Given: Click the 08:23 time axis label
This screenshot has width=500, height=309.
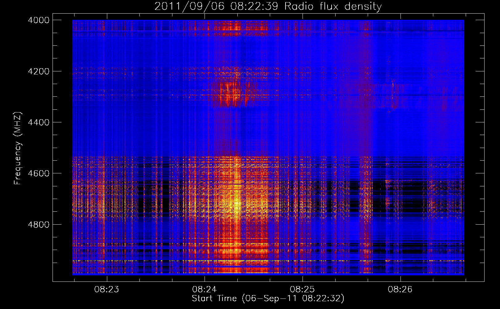Looking at the screenshot, I should [107, 290].
